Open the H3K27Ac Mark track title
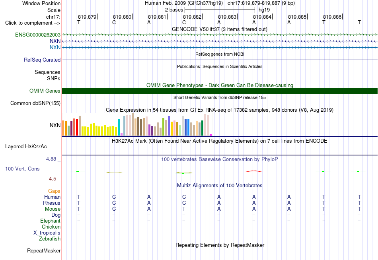Viewport: 378px width, 260px height. click(220, 141)
